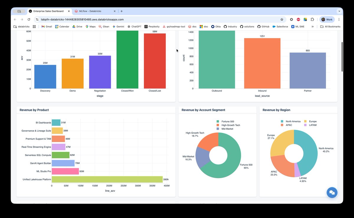This screenshot has width=354, height=218.
Task: Toggle APAC legend entry in region chart
Action: [x=286, y=125]
